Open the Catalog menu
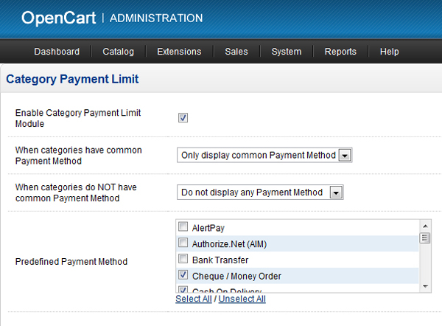442x326 pixels. tap(118, 52)
